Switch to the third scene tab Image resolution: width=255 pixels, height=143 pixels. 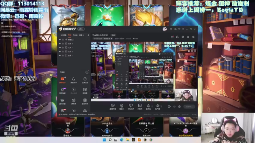[75, 35]
